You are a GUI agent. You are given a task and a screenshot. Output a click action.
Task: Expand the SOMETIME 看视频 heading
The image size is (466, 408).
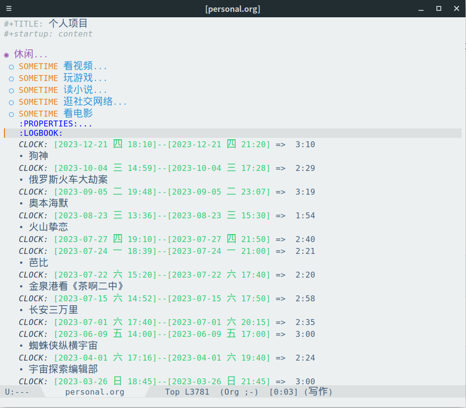point(85,66)
